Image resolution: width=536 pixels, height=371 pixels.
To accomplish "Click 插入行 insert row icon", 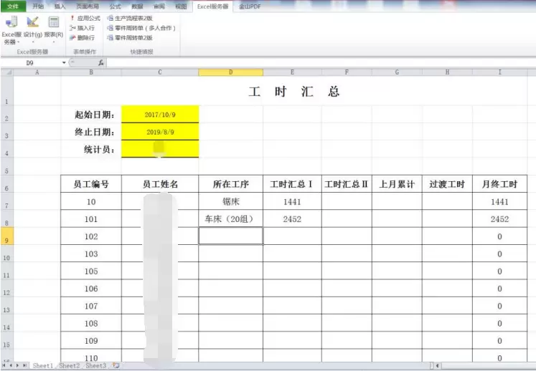I will [x=82, y=28].
